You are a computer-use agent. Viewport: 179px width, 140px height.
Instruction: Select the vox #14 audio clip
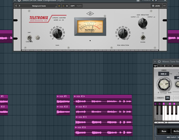102,100
